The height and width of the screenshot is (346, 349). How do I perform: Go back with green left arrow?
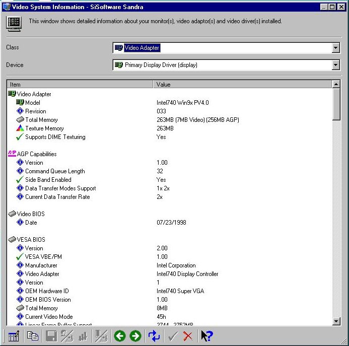pyautogui.click(x=120, y=336)
